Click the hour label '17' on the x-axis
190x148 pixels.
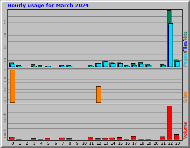134,143
